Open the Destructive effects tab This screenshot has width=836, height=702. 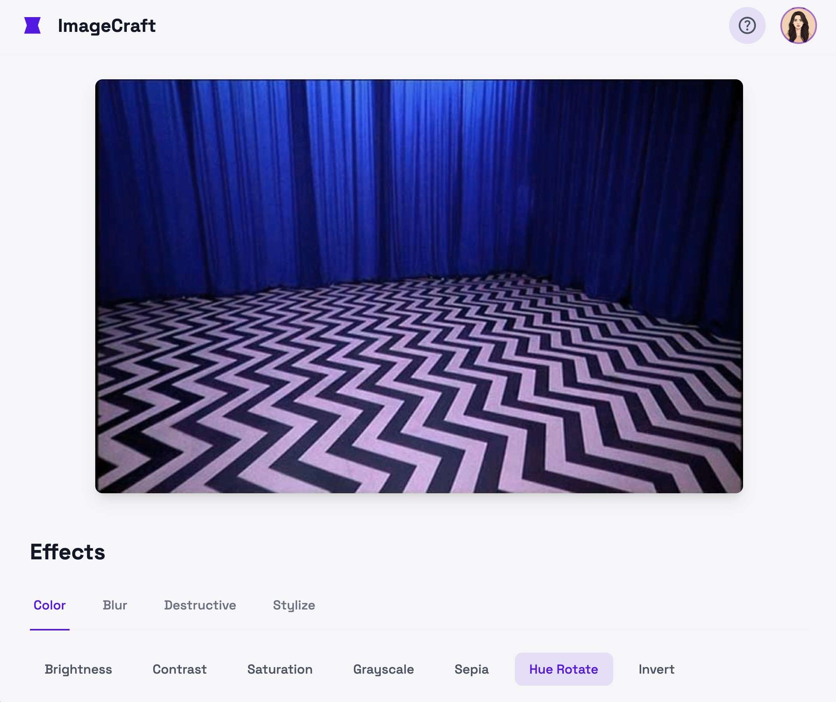coord(200,605)
